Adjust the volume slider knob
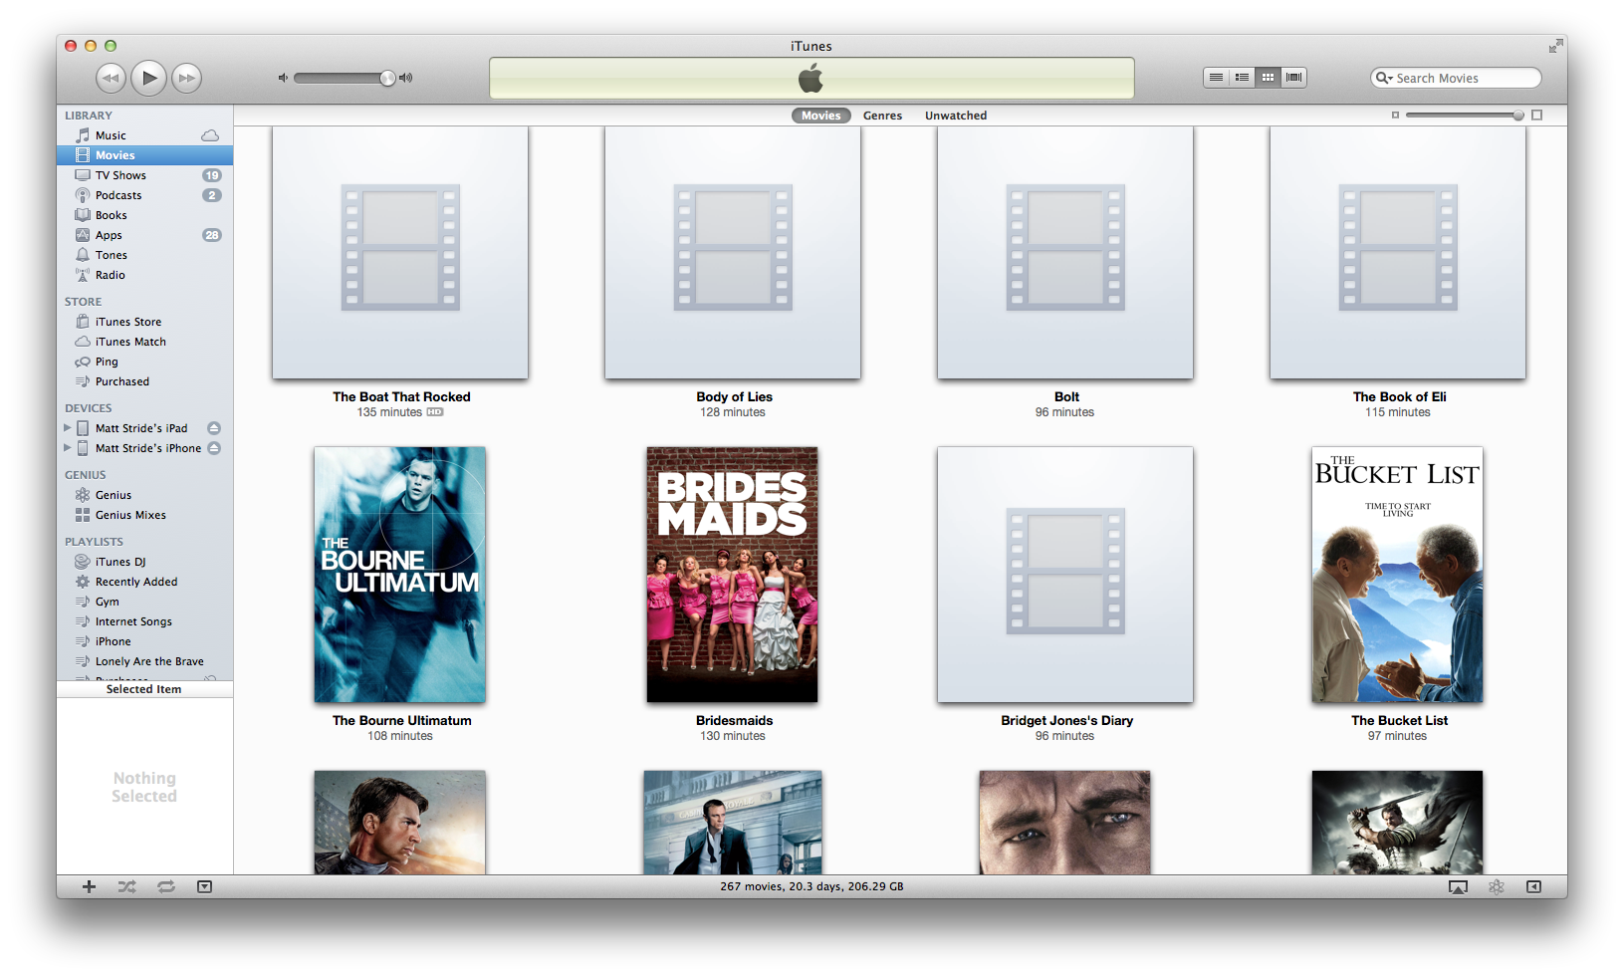Image resolution: width=1624 pixels, height=977 pixels. 387,78
